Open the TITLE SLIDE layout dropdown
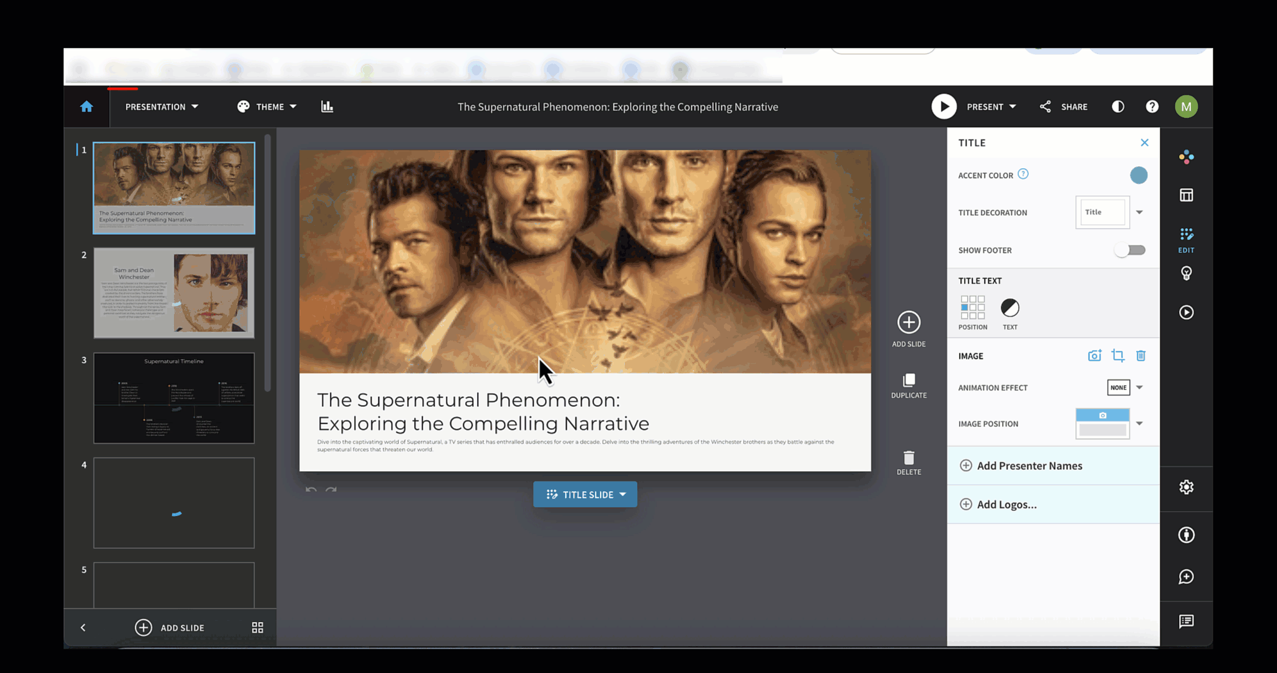The height and width of the screenshot is (673, 1277). pos(585,494)
